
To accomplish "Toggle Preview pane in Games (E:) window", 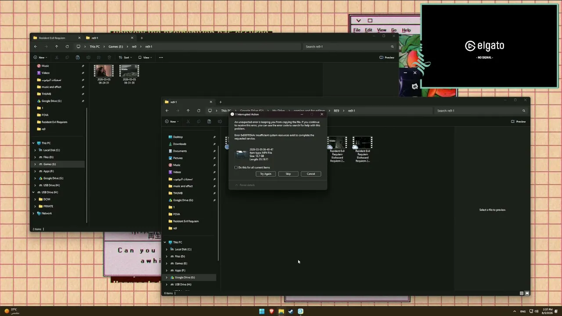I will (x=387, y=57).
